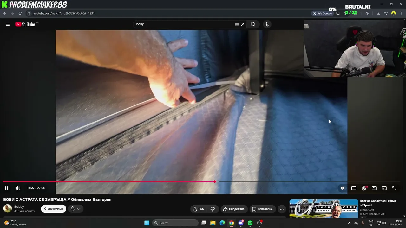Open Spotify from the taskbar

pos(250,223)
